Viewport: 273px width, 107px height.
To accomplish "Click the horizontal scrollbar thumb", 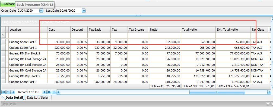I will coord(217,92).
